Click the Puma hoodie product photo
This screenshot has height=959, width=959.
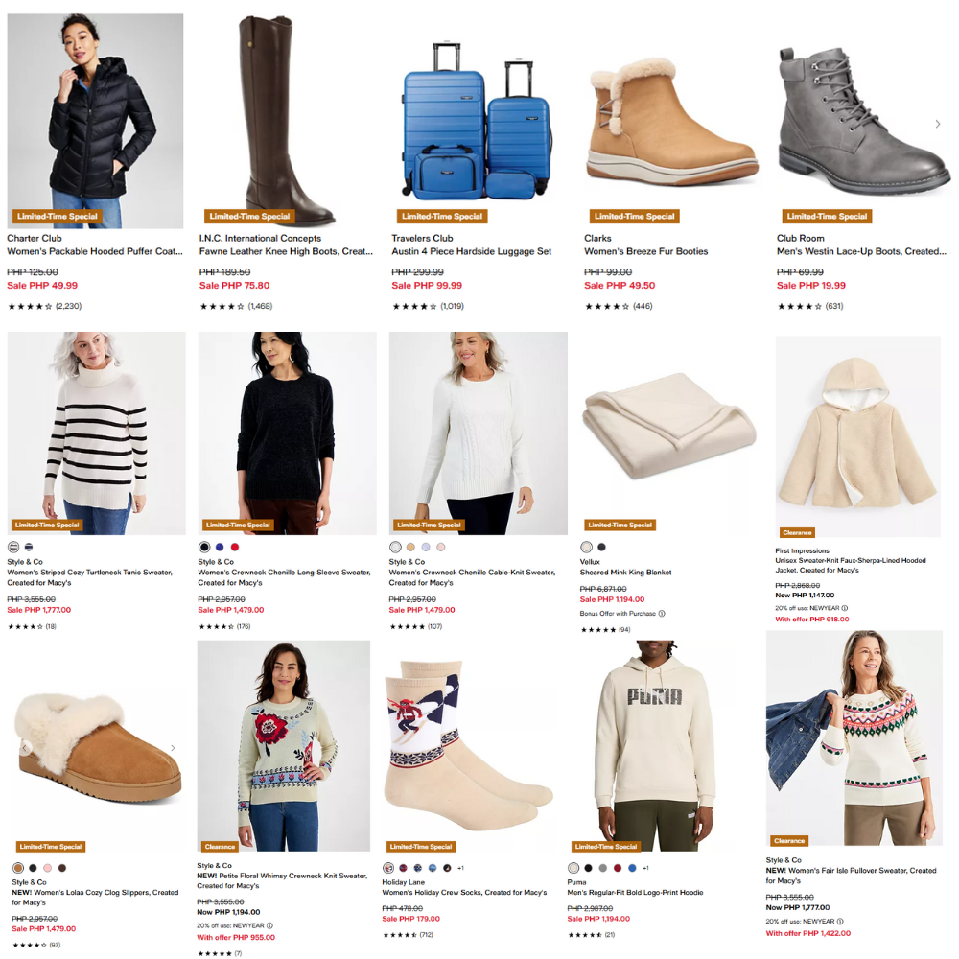tap(655, 745)
